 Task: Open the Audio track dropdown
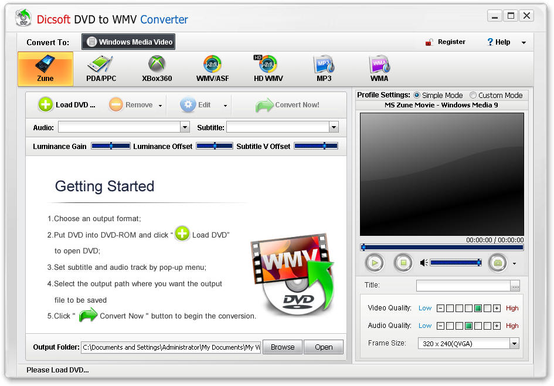[185, 127]
